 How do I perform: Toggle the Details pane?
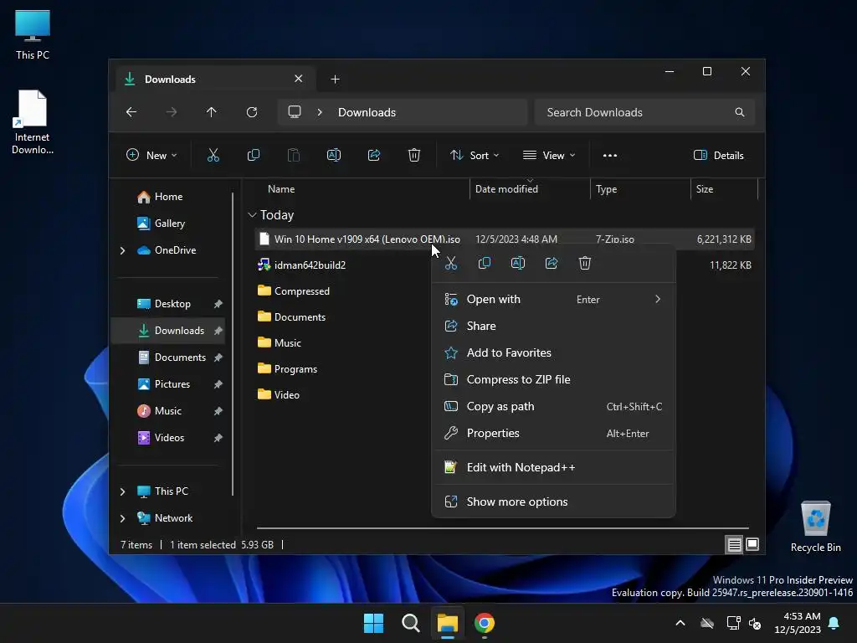(719, 155)
